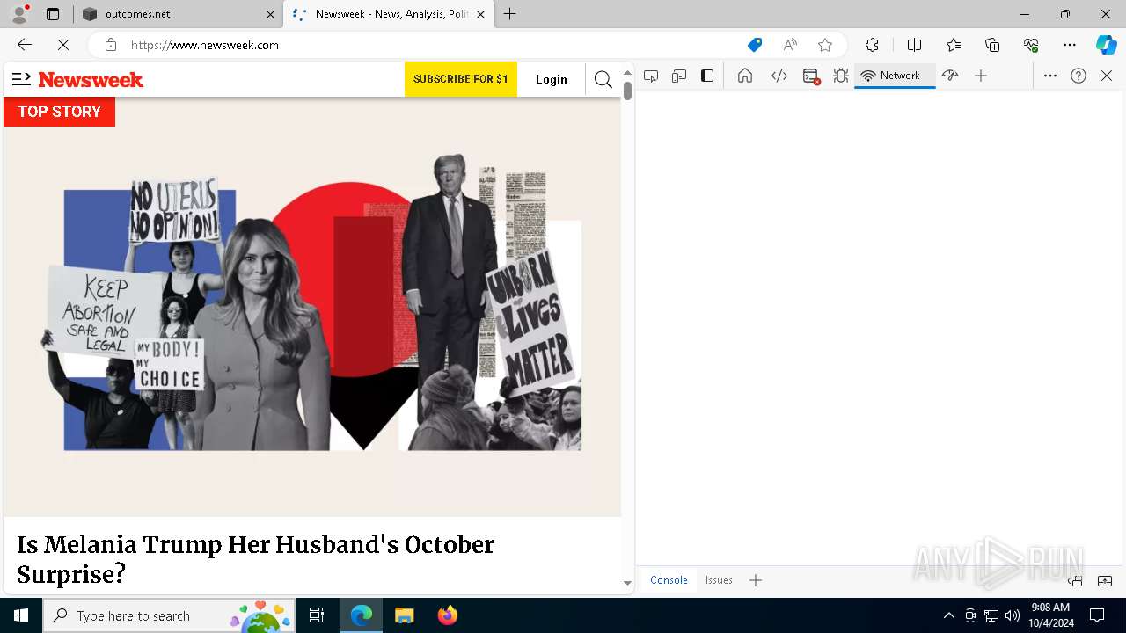
Task: Open the Windows Start menu
Action: pyautogui.click(x=21, y=615)
